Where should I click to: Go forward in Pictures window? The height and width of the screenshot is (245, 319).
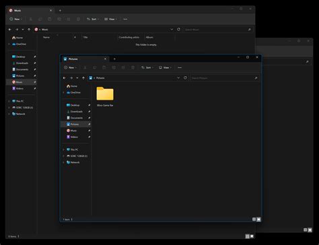(71, 78)
